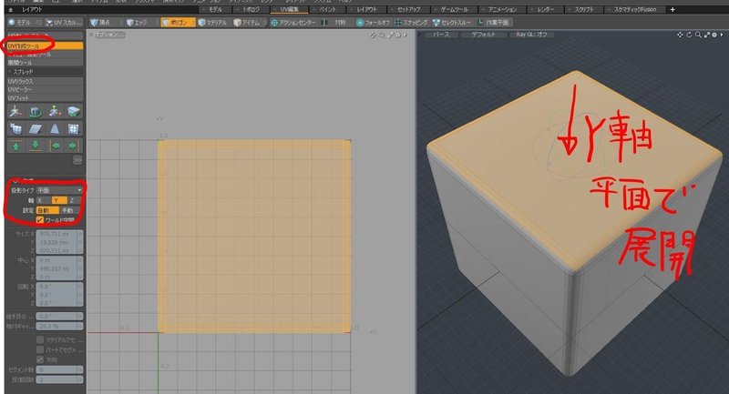729x394 pixels.
Task: Click the 中心 Y value field
Action: tap(59, 268)
